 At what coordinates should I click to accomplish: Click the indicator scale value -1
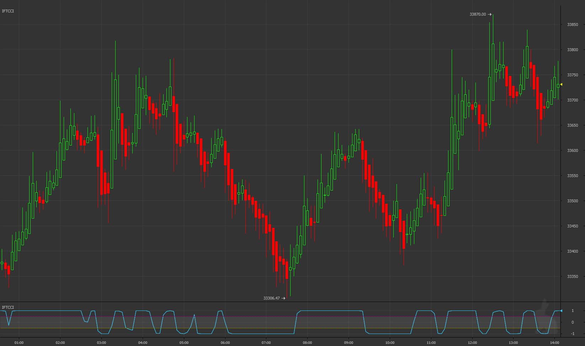pyautogui.click(x=573, y=334)
